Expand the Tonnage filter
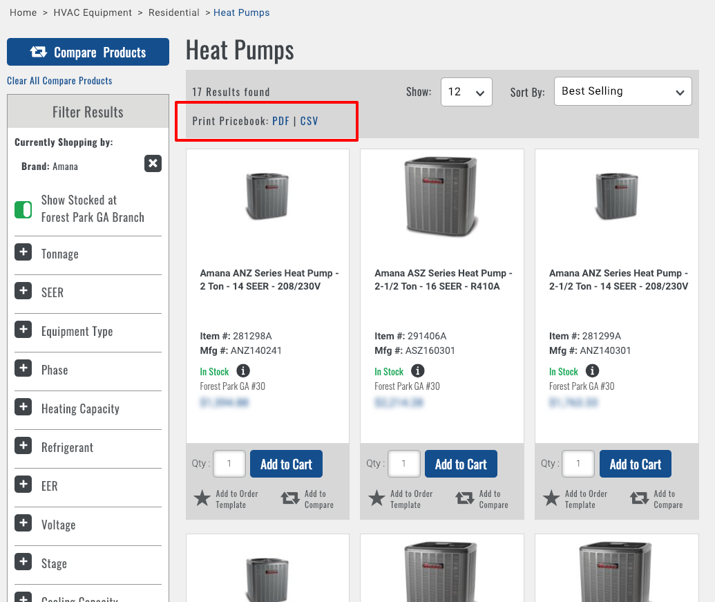The image size is (715, 602). pos(23,252)
